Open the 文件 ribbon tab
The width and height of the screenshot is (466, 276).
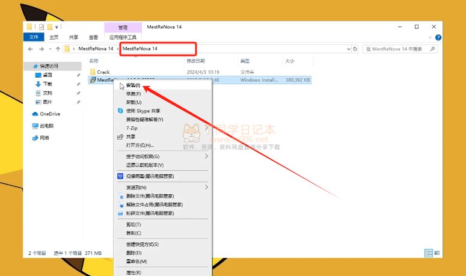click(34, 37)
